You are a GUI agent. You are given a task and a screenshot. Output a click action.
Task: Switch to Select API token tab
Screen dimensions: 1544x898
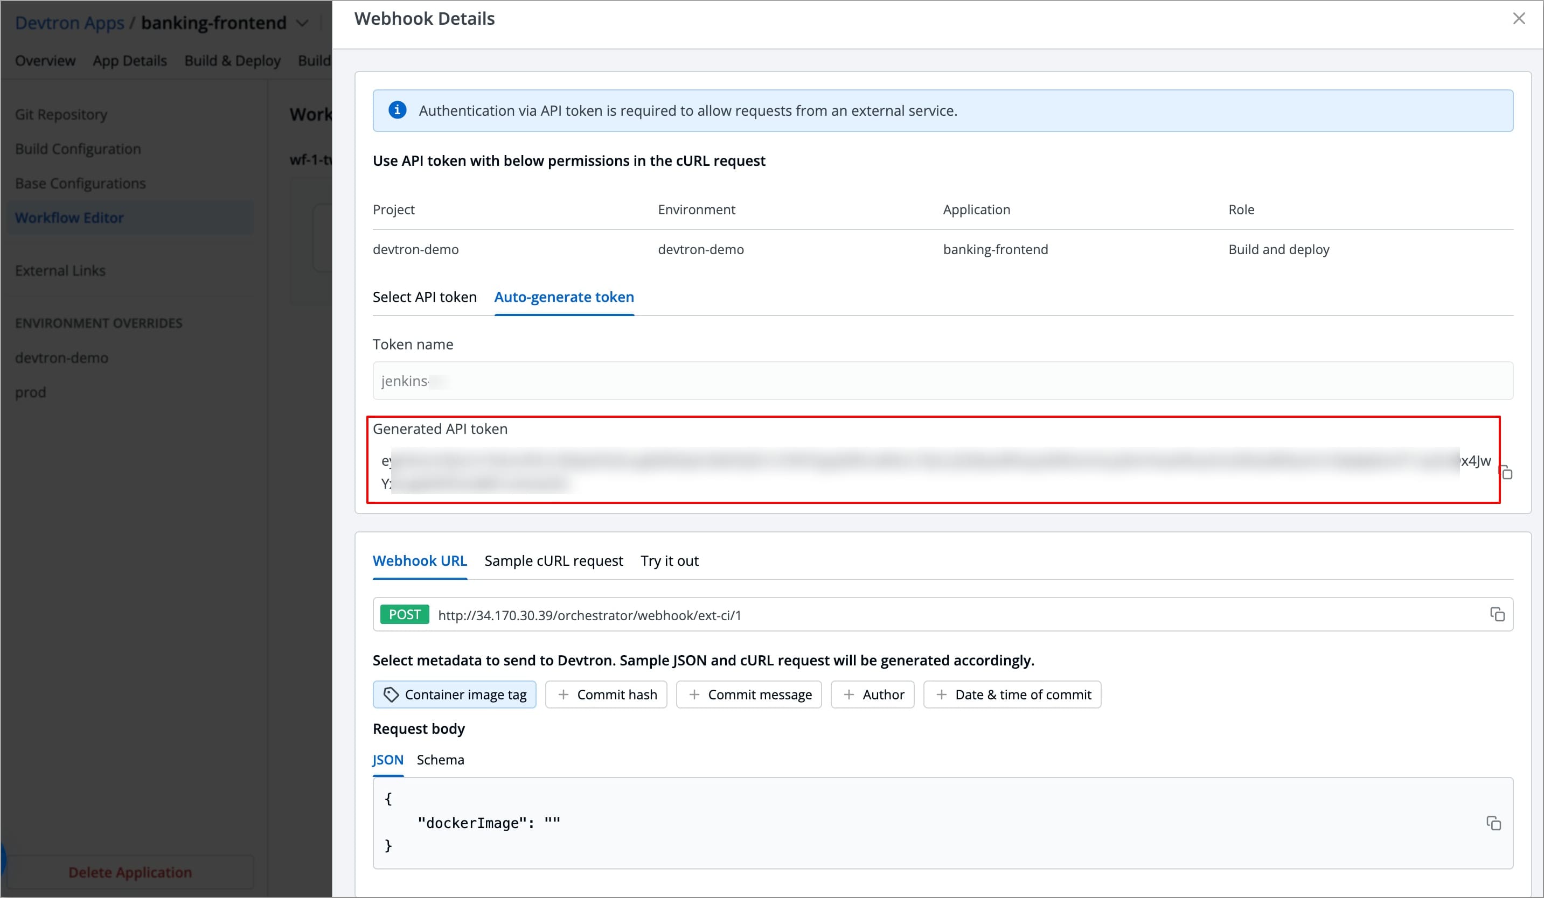pos(424,297)
